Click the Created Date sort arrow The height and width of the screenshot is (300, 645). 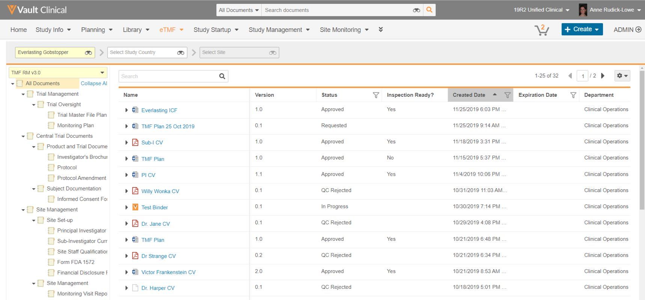(x=495, y=94)
